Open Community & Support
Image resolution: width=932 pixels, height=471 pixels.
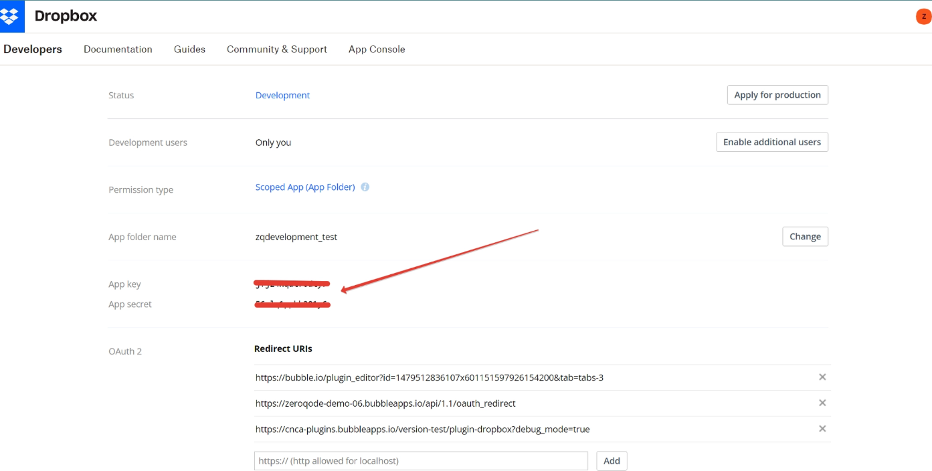pyautogui.click(x=277, y=50)
